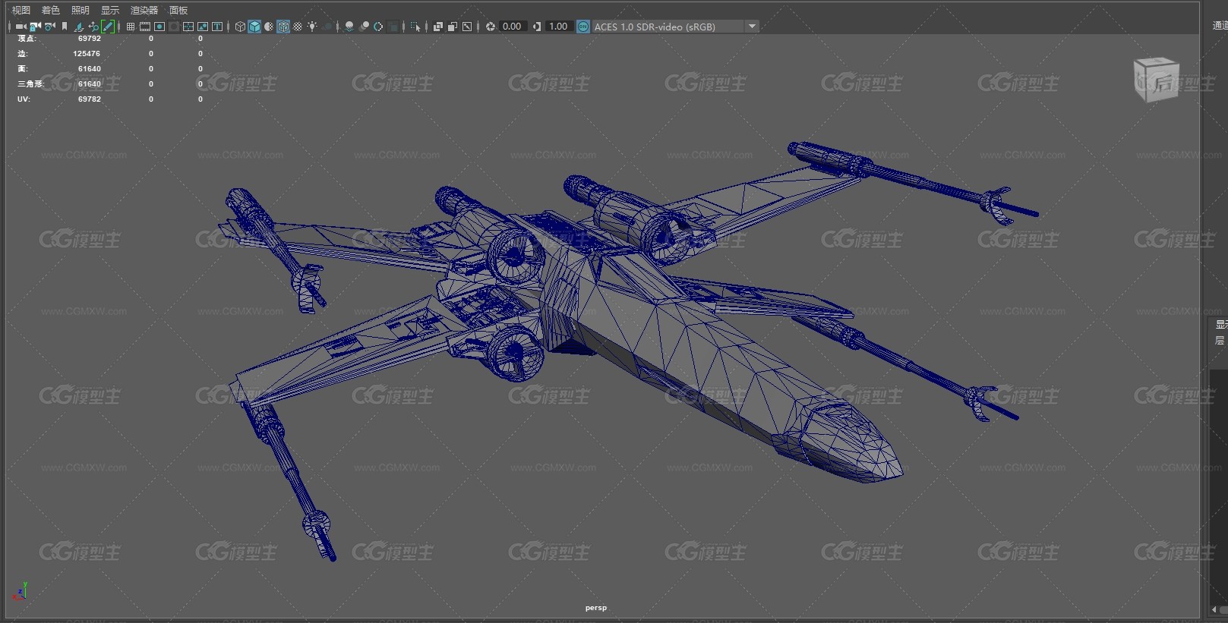Toggle the film gate icon
The image size is (1228, 623).
click(145, 27)
